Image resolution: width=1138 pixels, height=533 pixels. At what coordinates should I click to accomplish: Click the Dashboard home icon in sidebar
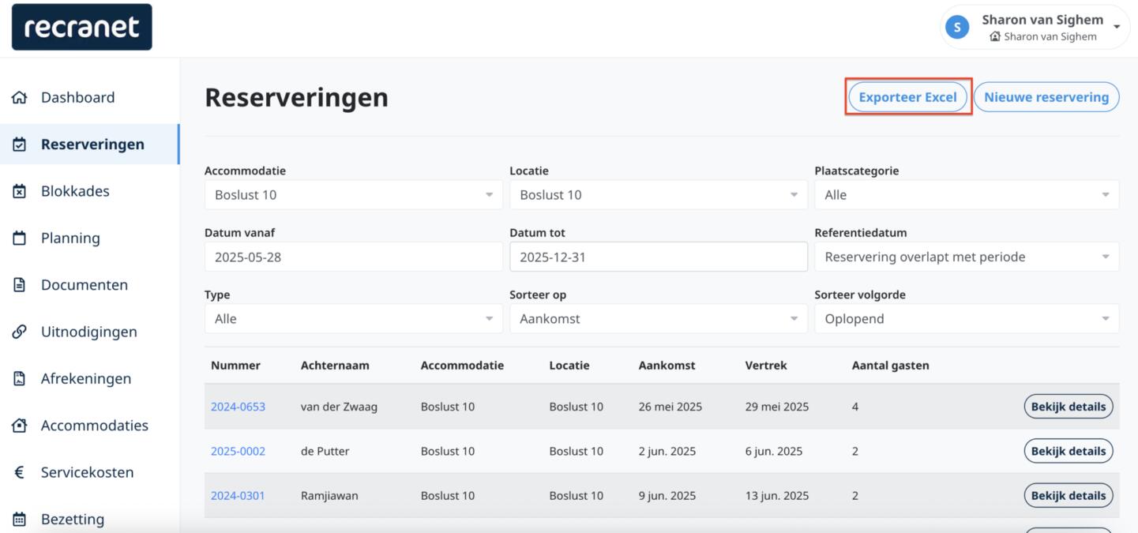point(20,98)
